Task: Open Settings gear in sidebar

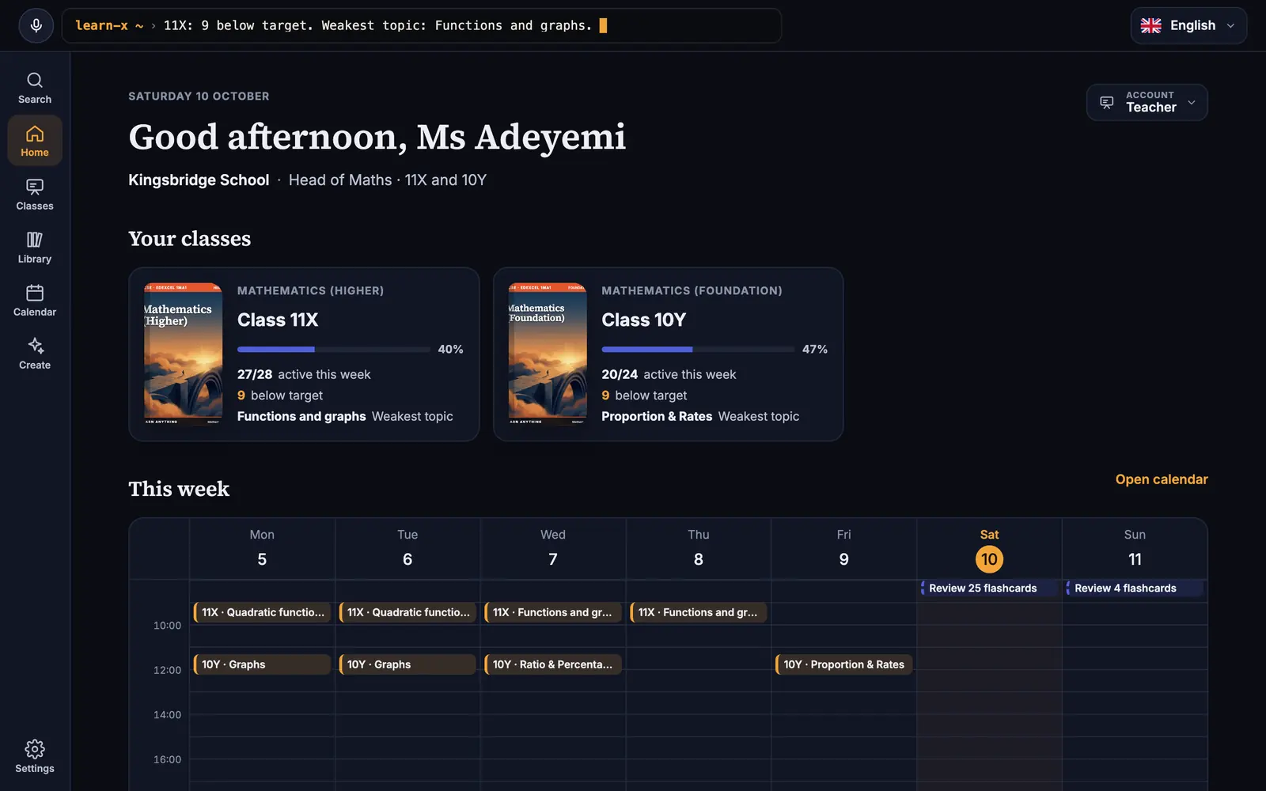Action: tap(35, 756)
